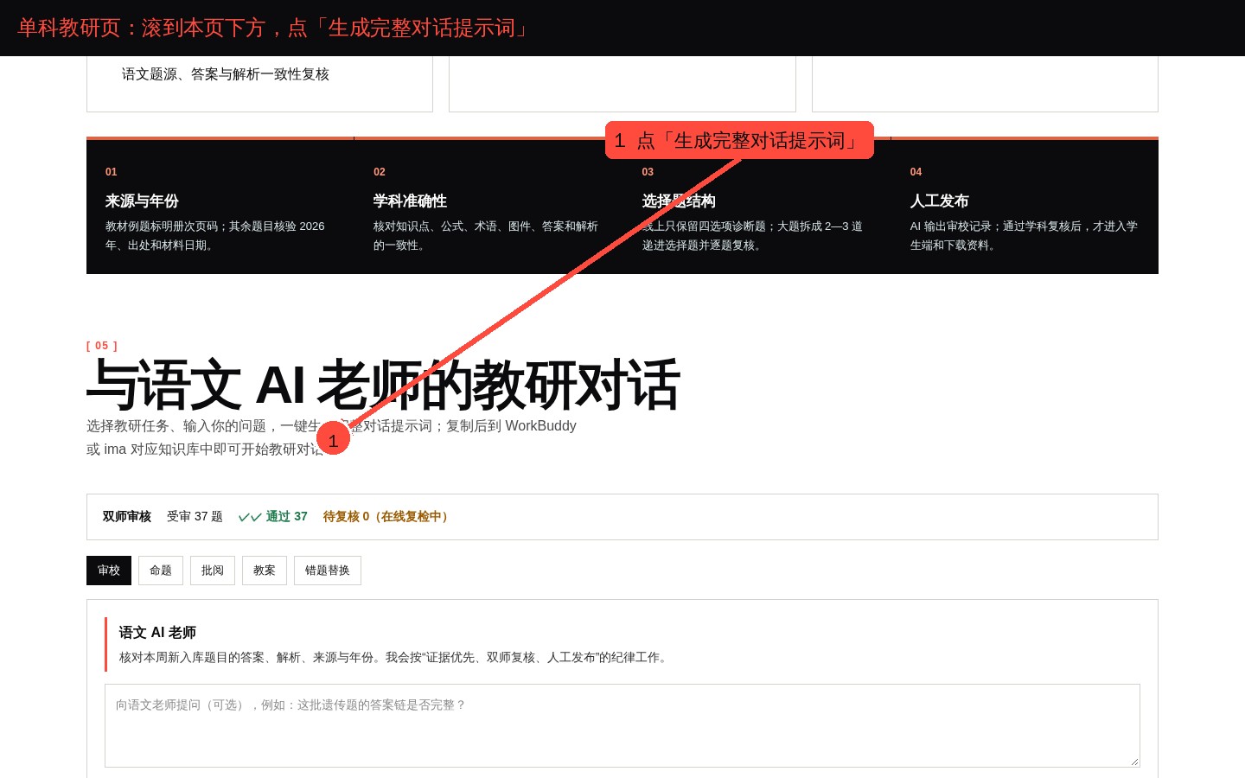This screenshot has height=778, width=1245.
Task: Click the 教材例题标明册次页码 description text
Action: coord(214,235)
